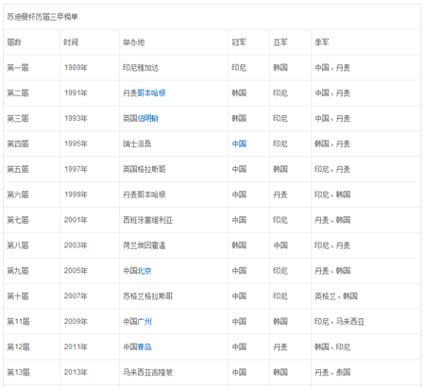Click the 马来西亚吉隆坡 host cell
Screen dimensions: 425x388
(148, 373)
